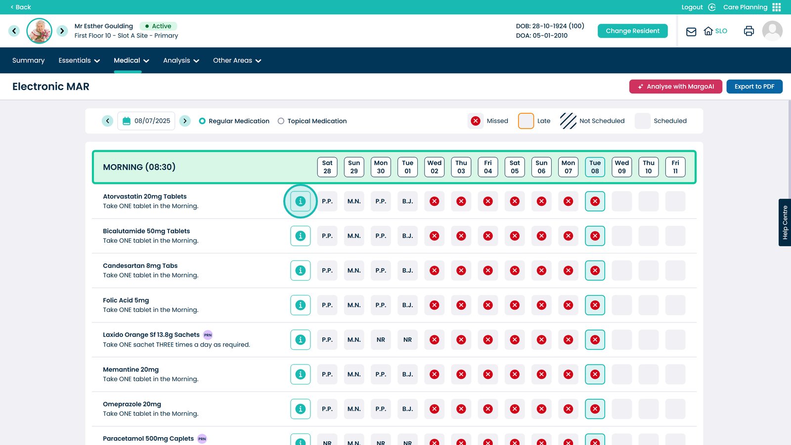The height and width of the screenshot is (445, 791).
Task: Expand the Analysis dropdown menu
Action: (x=181, y=60)
